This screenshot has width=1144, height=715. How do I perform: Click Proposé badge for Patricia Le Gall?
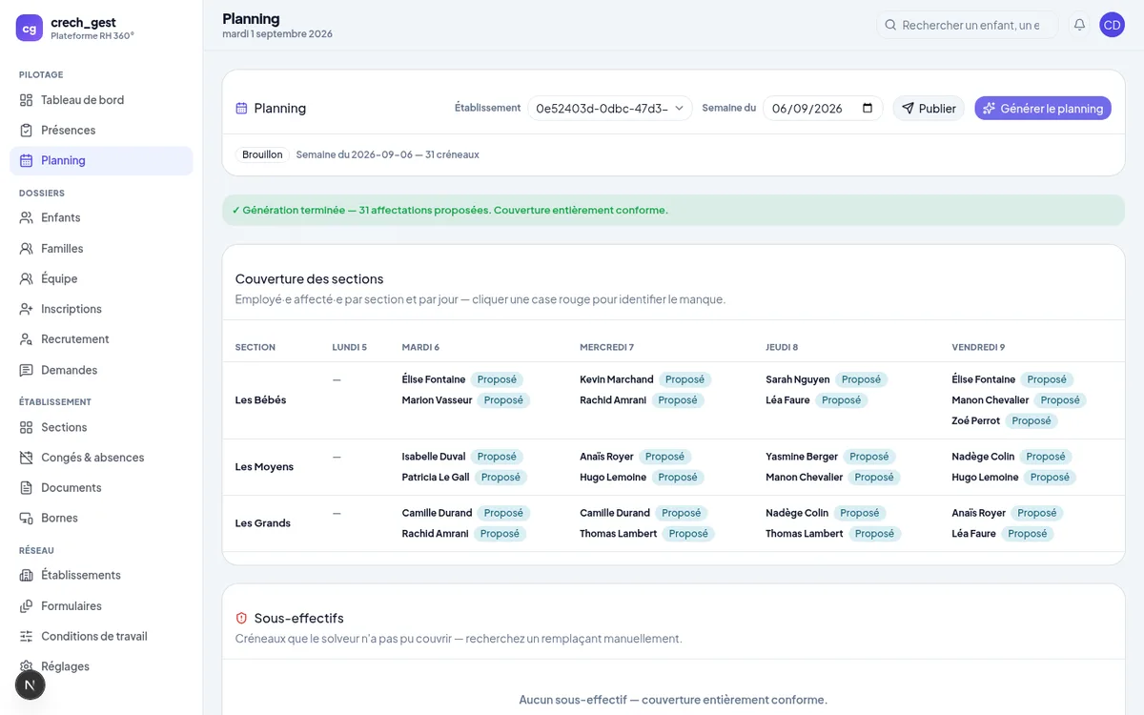click(x=500, y=478)
